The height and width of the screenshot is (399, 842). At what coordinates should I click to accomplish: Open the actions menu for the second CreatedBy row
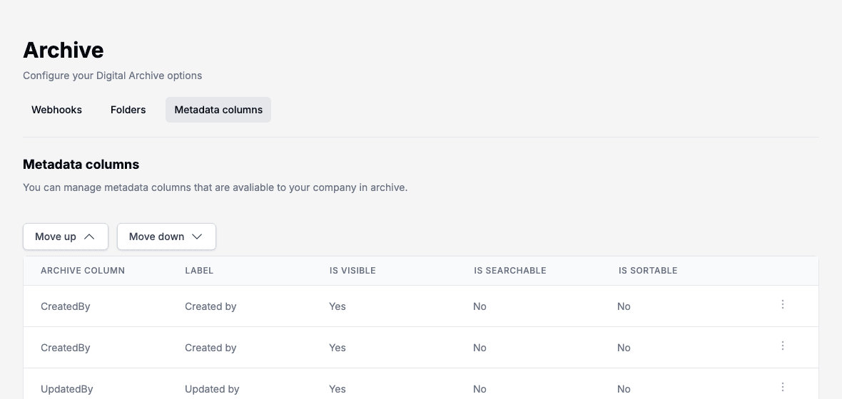pos(782,346)
